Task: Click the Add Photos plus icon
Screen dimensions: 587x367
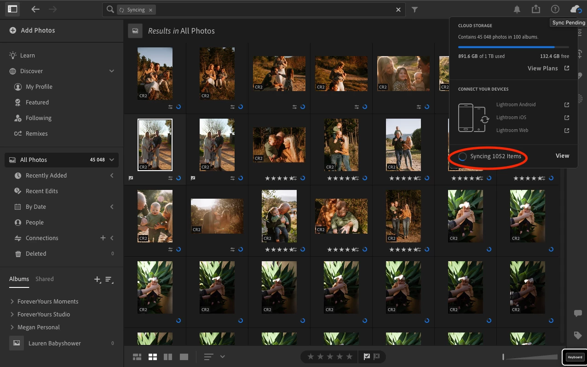Action: point(12,30)
